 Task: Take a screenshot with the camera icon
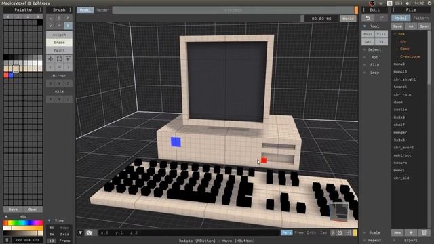click(89, 232)
